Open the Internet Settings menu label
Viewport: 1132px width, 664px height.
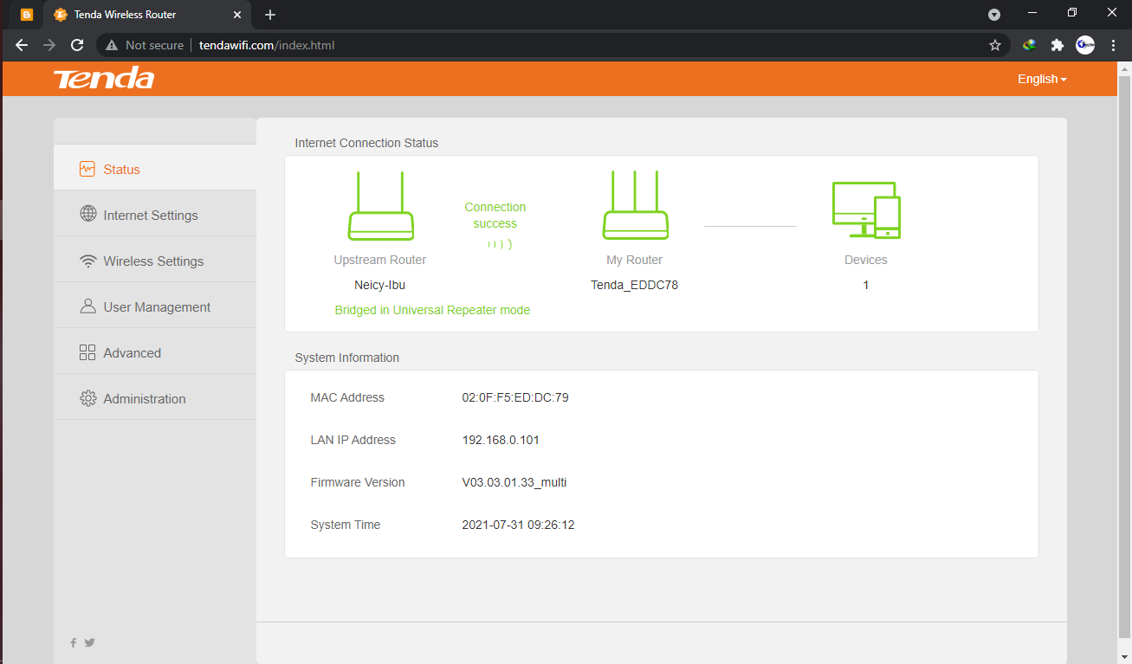point(151,216)
